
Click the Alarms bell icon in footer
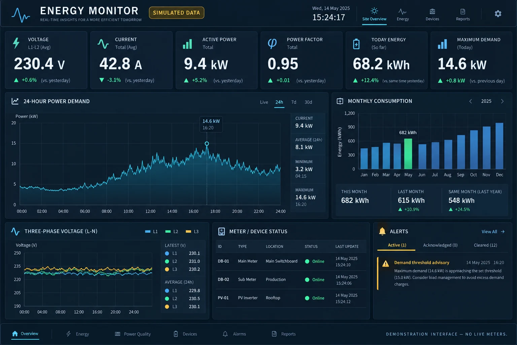[x=225, y=334]
